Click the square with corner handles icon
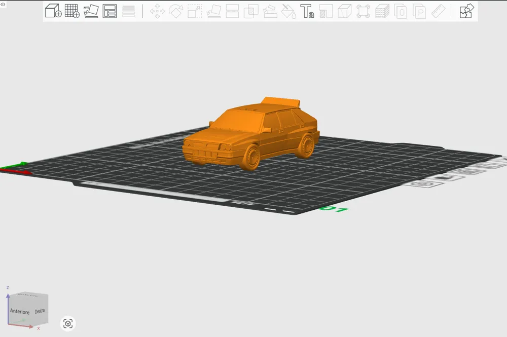The height and width of the screenshot is (337, 507). [x=363, y=11]
